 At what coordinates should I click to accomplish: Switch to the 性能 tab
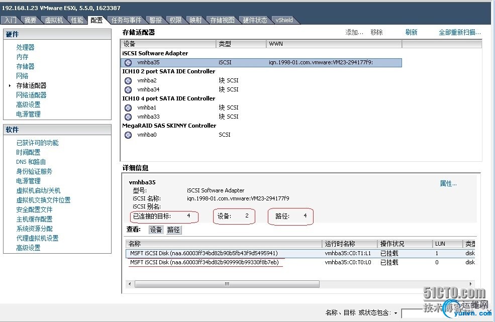click(x=77, y=20)
